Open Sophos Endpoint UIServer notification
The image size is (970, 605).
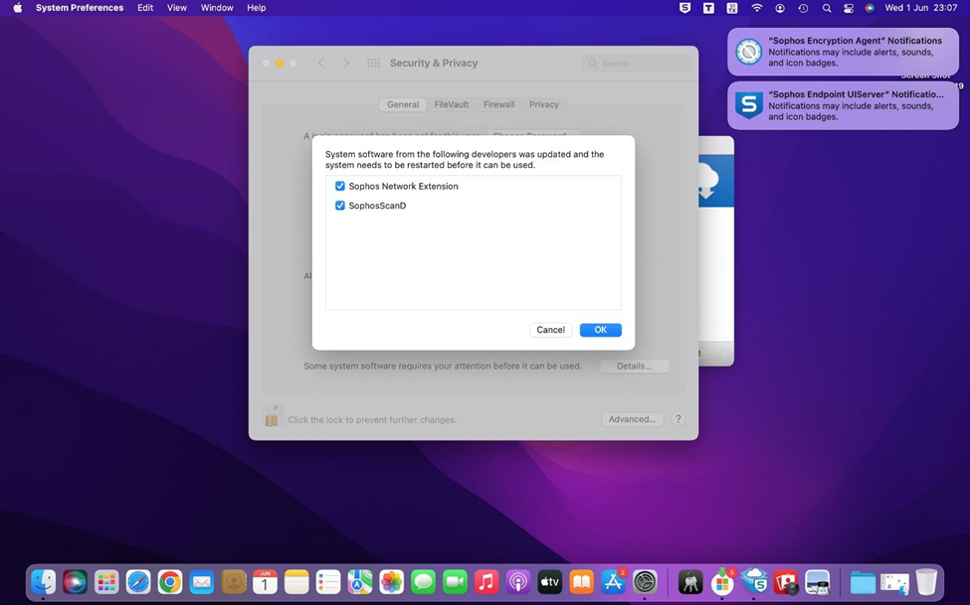click(844, 105)
